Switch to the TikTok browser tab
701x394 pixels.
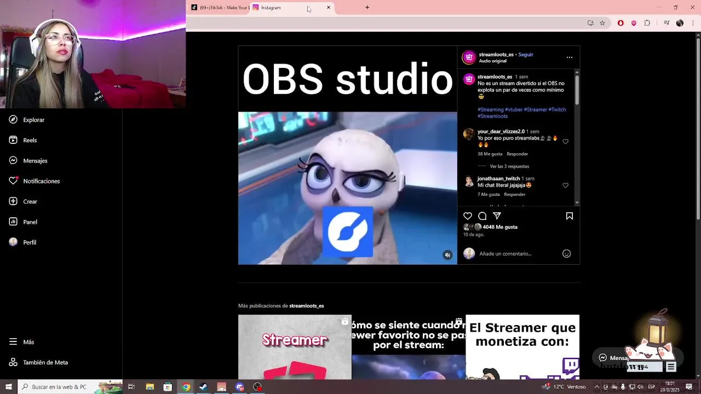(219, 8)
